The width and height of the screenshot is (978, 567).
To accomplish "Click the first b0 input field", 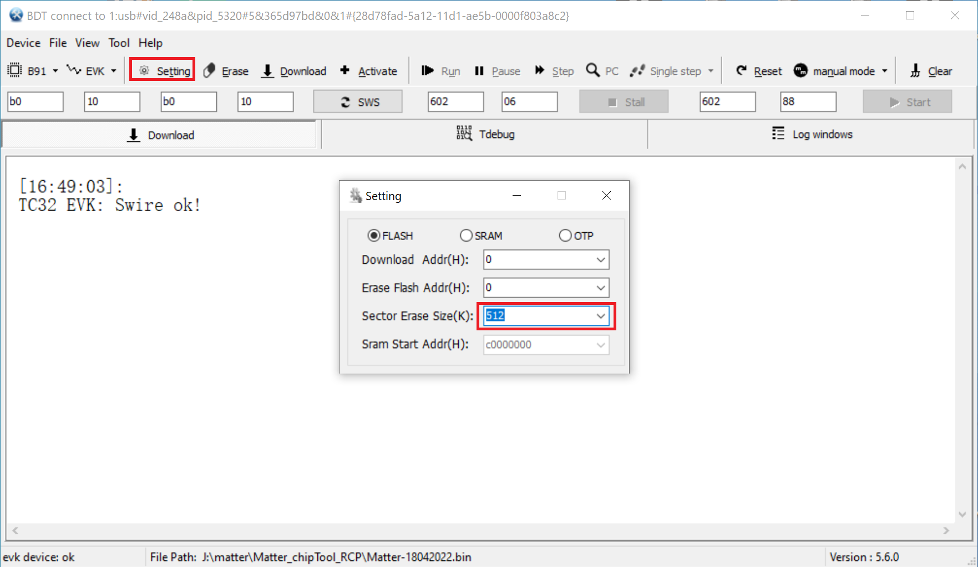I will point(36,101).
